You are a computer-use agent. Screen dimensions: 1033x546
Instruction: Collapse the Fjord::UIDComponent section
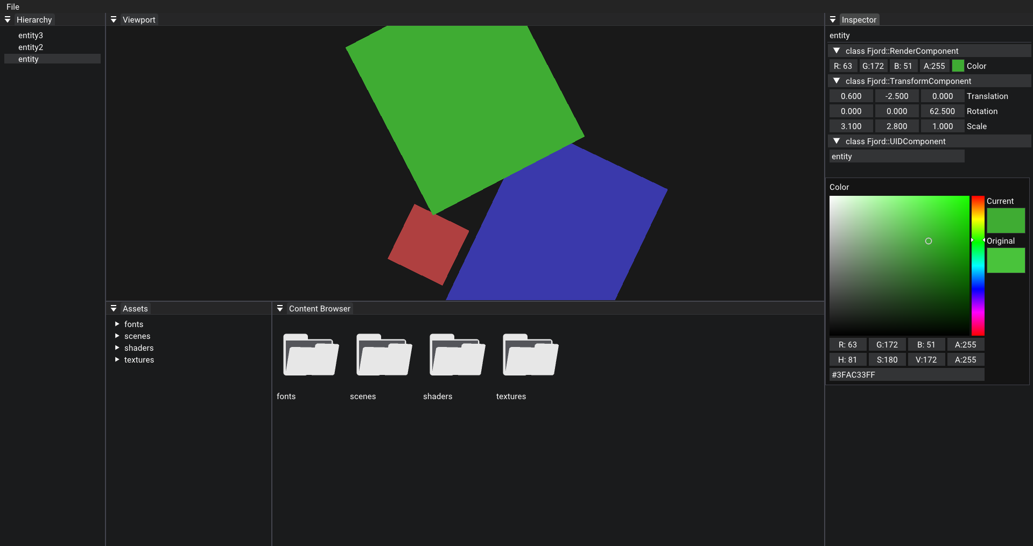pyautogui.click(x=837, y=141)
